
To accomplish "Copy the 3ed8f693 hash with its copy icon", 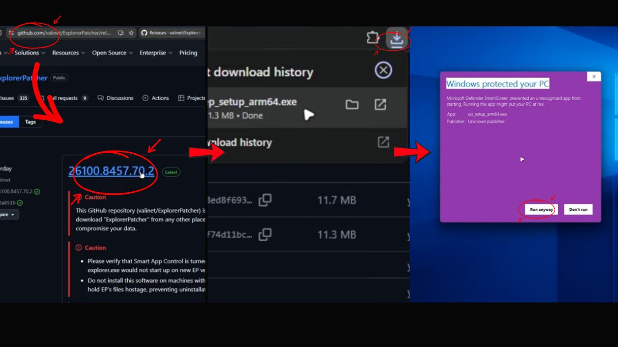I will coord(265,200).
